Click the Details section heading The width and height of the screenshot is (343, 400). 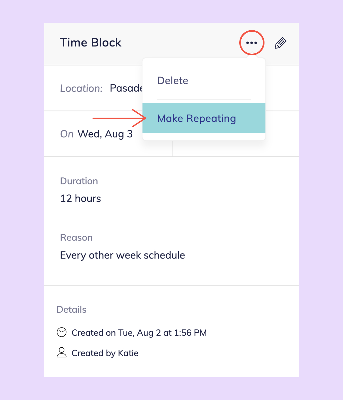(x=72, y=310)
